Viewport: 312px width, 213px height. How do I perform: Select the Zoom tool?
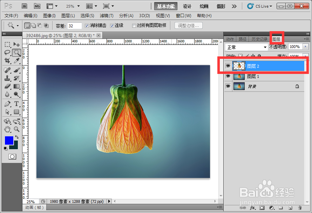[x=16, y=129]
